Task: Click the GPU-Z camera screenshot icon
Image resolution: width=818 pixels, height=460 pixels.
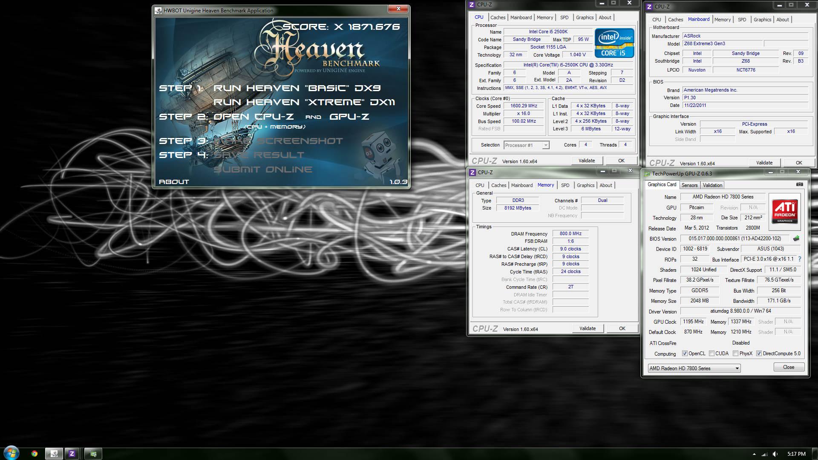Action: coord(800,184)
